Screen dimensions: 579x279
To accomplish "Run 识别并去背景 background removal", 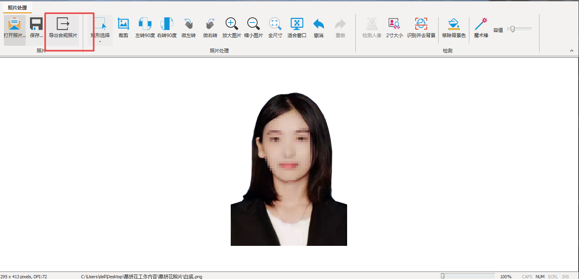I will click(x=421, y=28).
